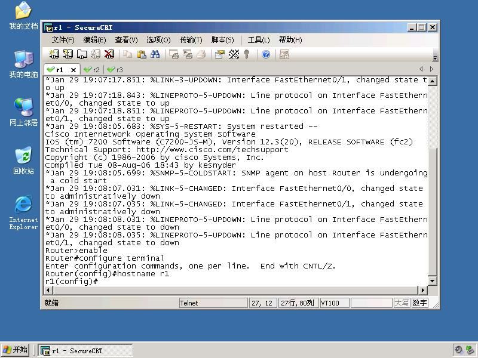Click the grayed Print icon

[x=201, y=54]
